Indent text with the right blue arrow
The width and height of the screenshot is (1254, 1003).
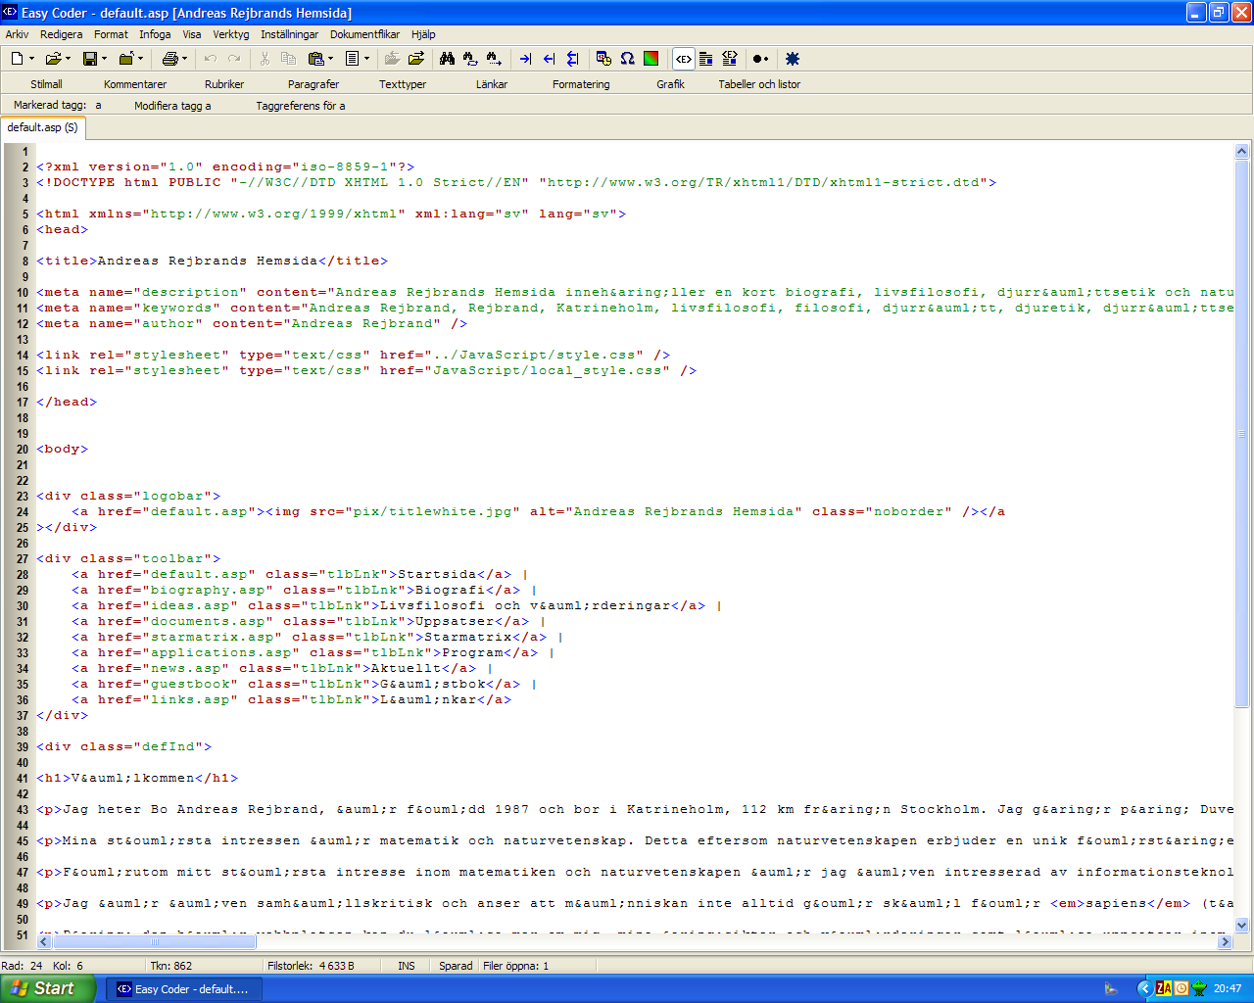(x=525, y=59)
